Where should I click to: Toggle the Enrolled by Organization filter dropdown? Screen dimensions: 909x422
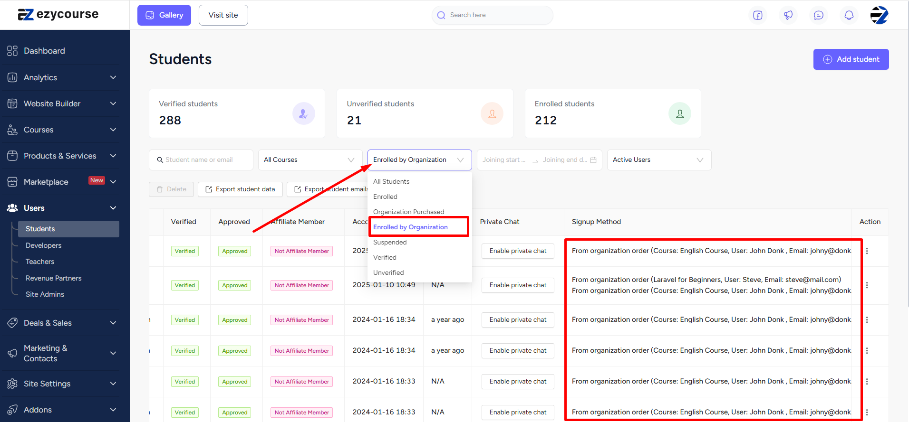click(419, 160)
